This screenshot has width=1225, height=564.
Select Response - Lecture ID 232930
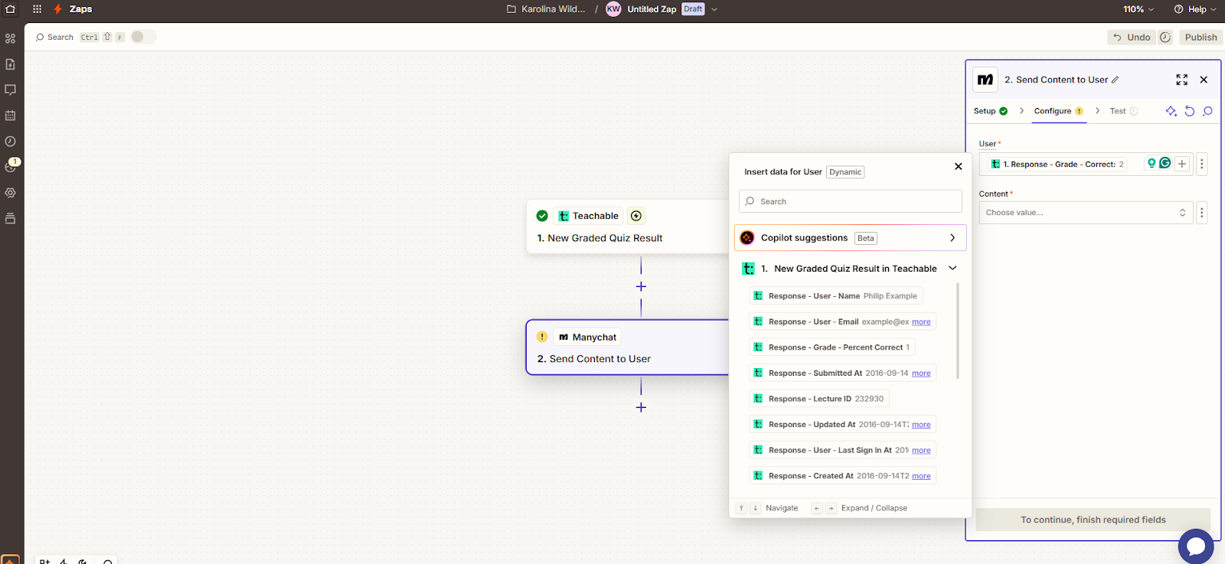[818, 399]
